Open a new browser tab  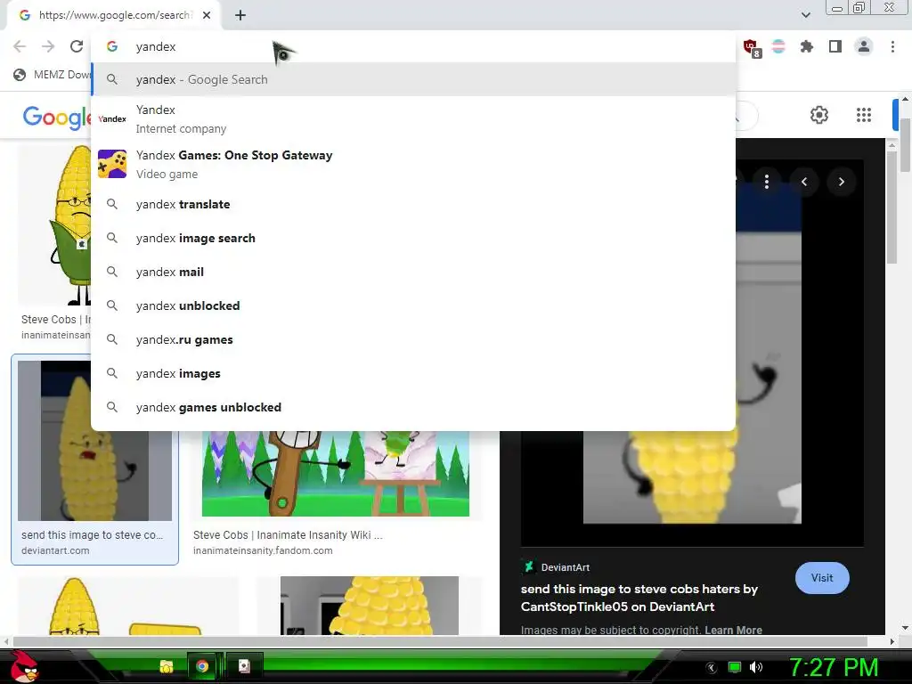(x=240, y=15)
